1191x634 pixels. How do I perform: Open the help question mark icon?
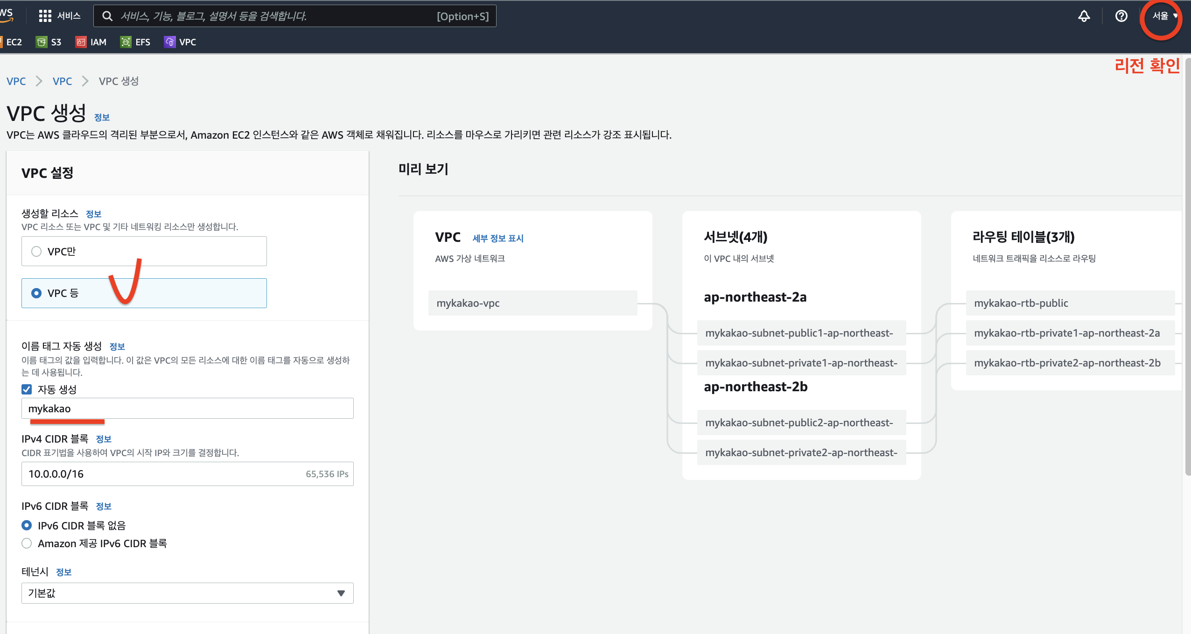[1121, 16]
